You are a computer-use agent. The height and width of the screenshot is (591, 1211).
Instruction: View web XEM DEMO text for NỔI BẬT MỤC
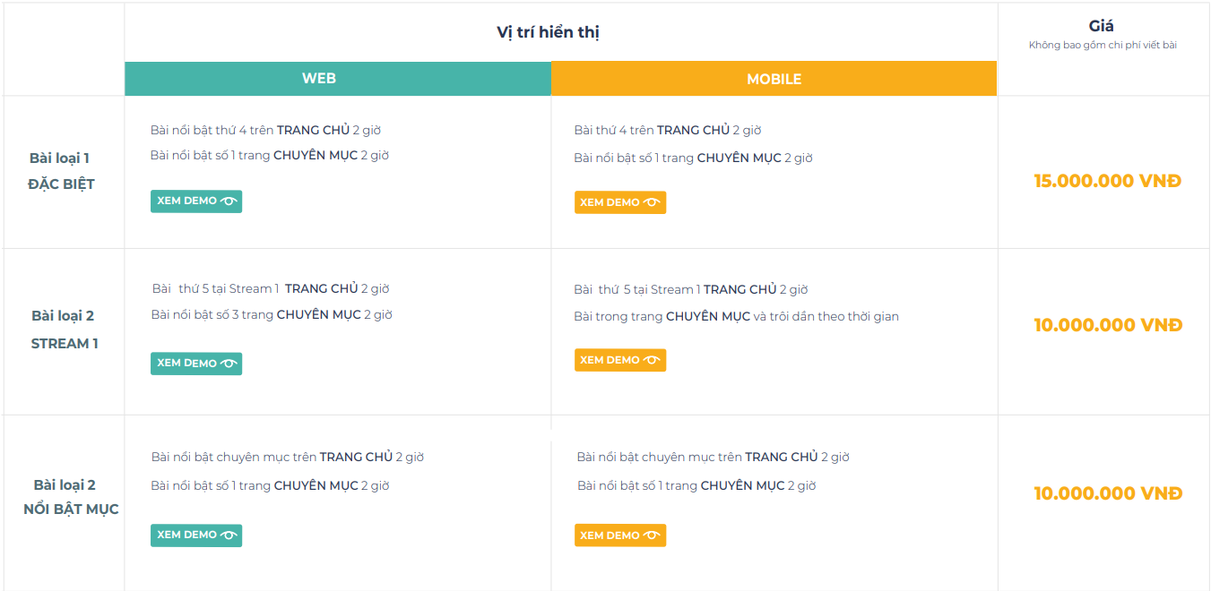point(186,535)
